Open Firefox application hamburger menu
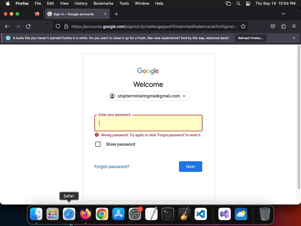 (x=294, y=26)
